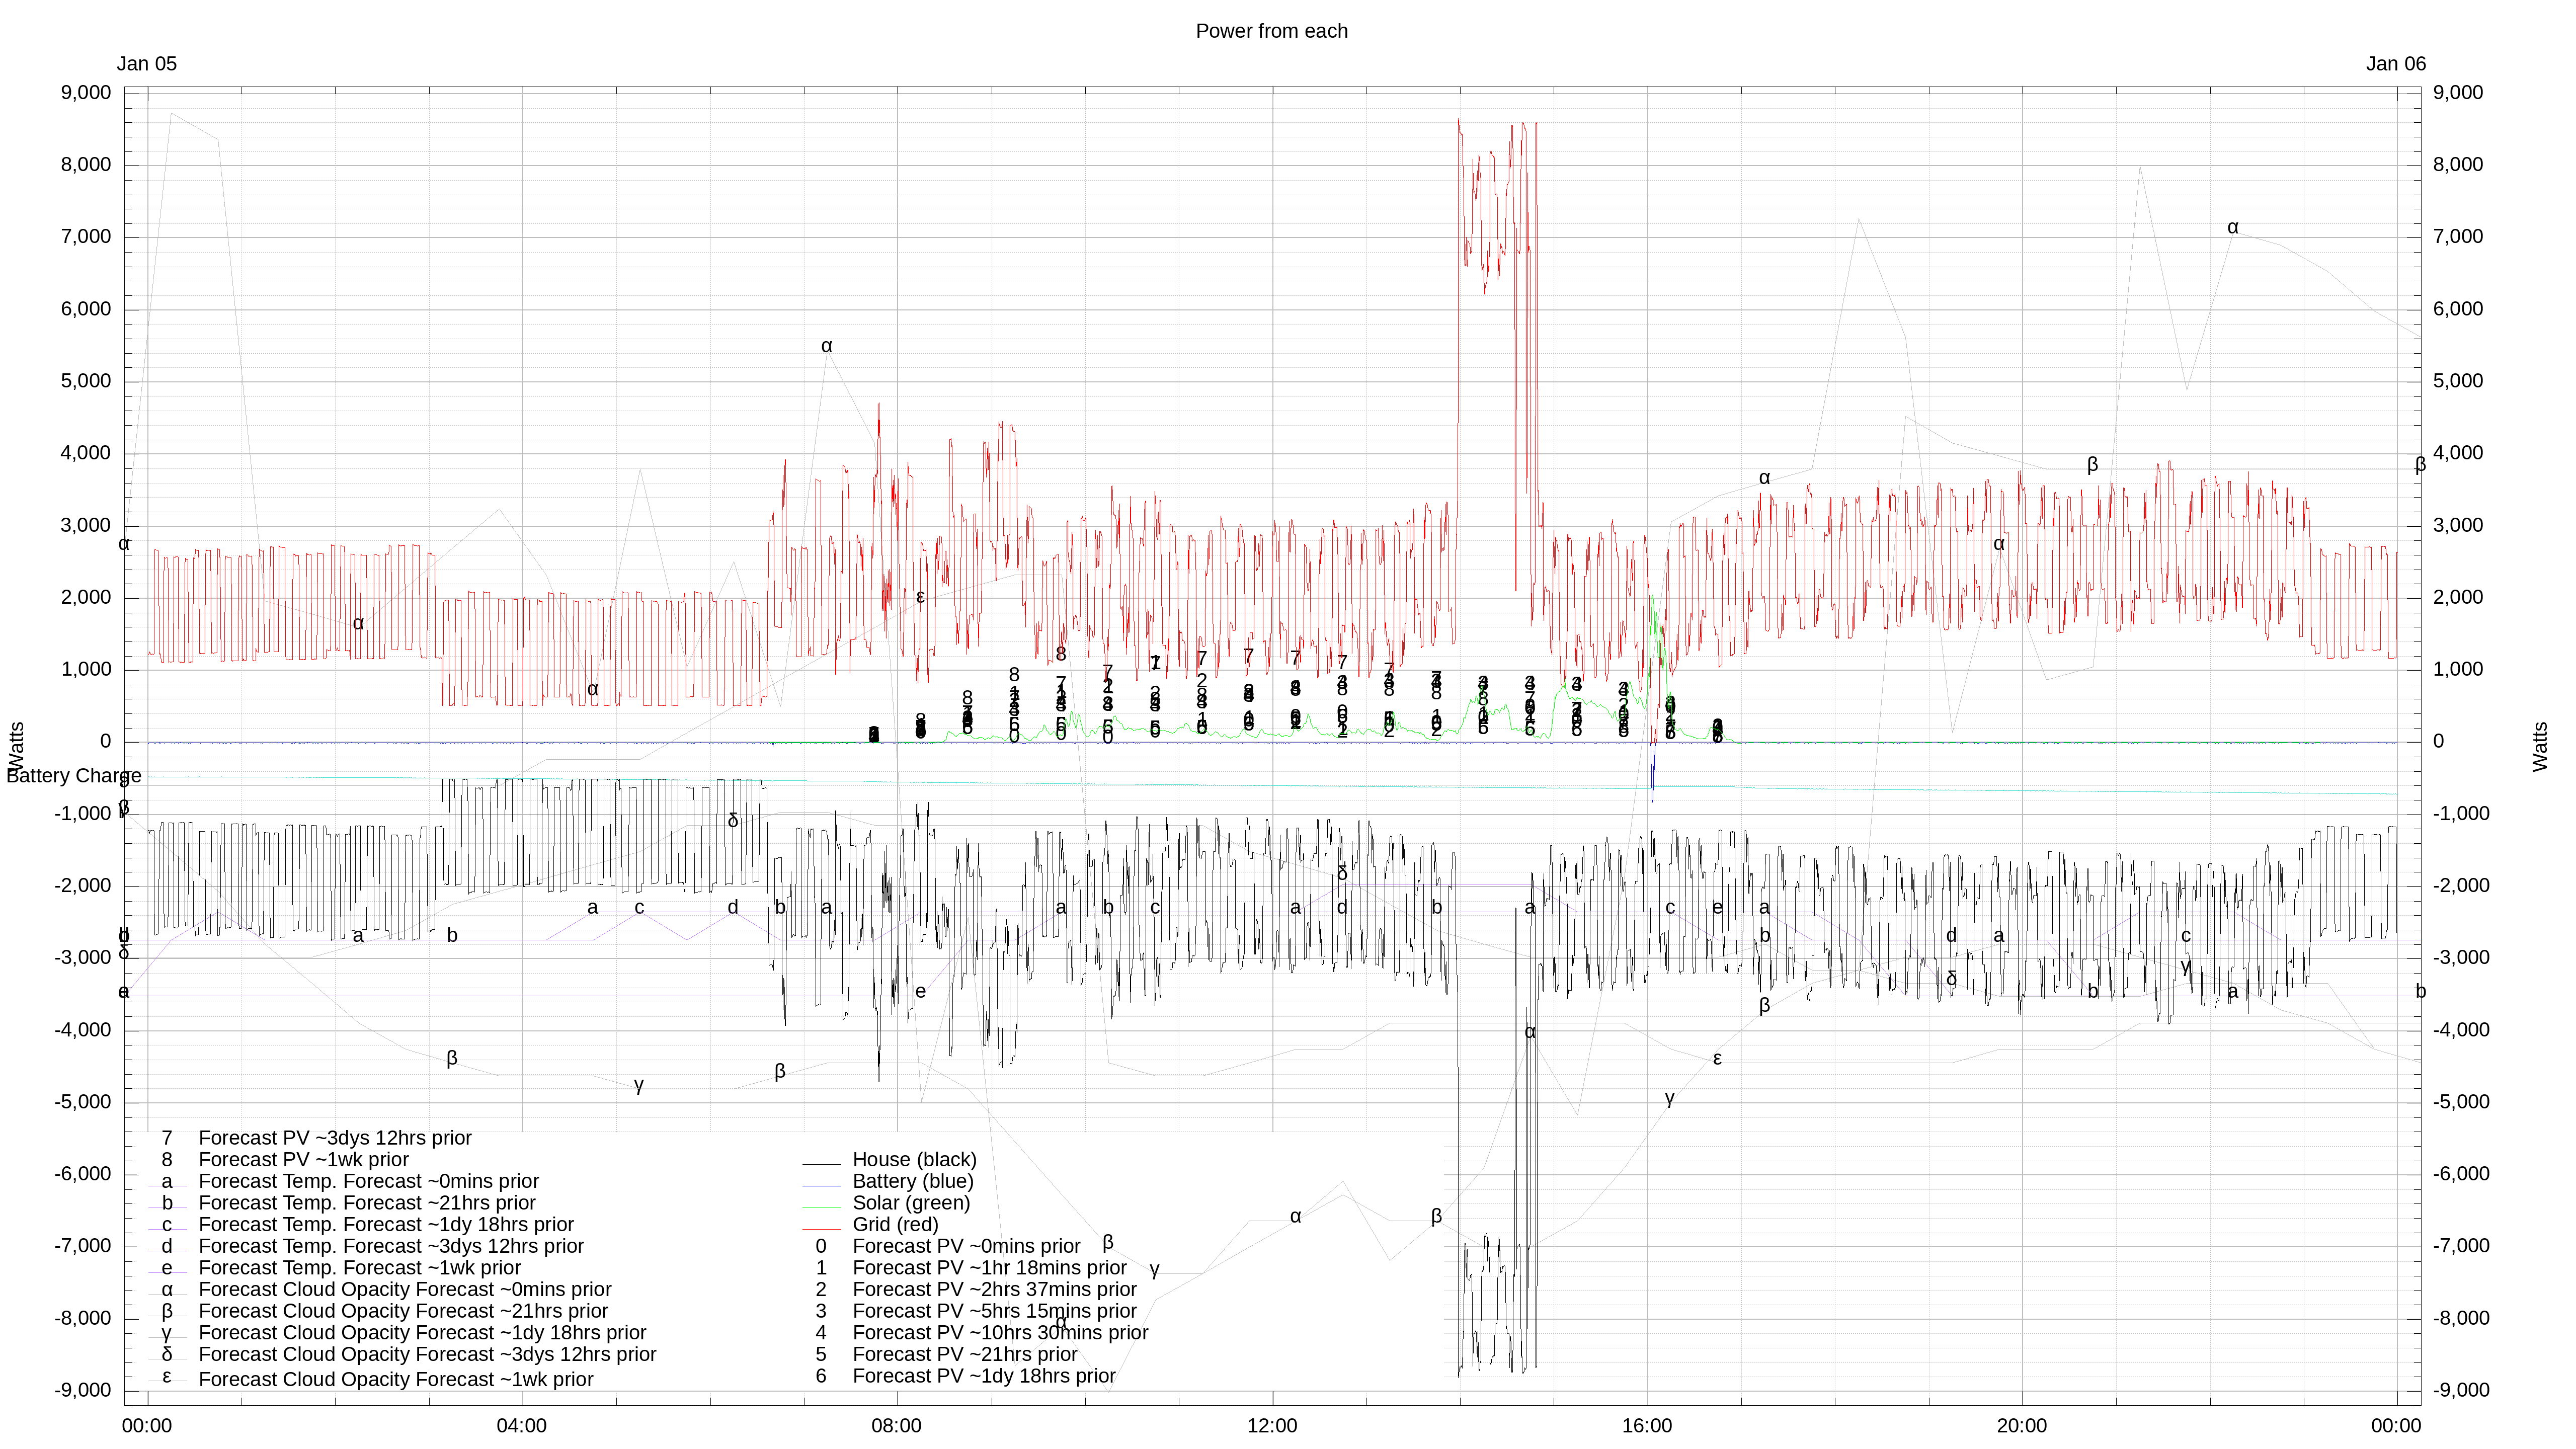Click legend 'Forecast PV ~5hrs 15mins prior'
The height and width of the screenshot is (1449, 2576).
coord(994,1311)
